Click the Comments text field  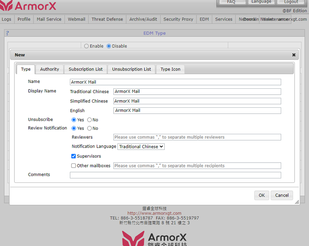(175, 175)
